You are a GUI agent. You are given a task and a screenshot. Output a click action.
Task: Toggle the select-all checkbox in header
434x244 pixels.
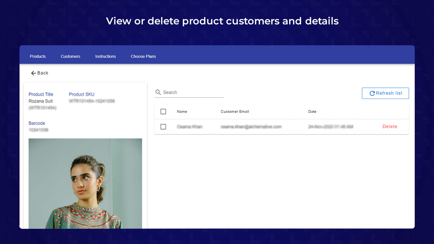tap(163, 111)
